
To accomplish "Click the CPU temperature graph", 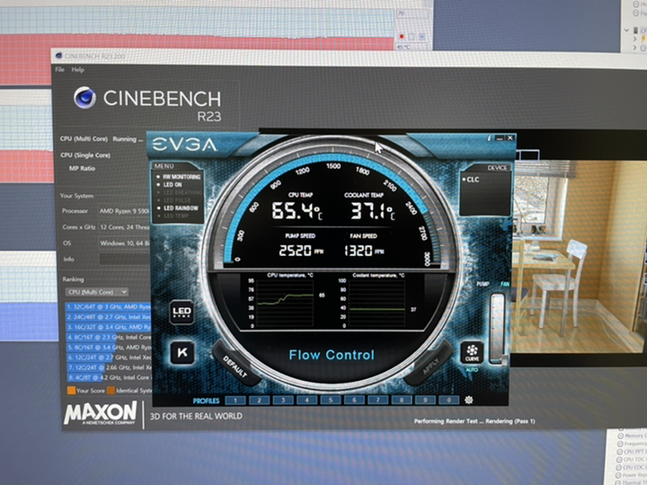I will coord(285,304).
